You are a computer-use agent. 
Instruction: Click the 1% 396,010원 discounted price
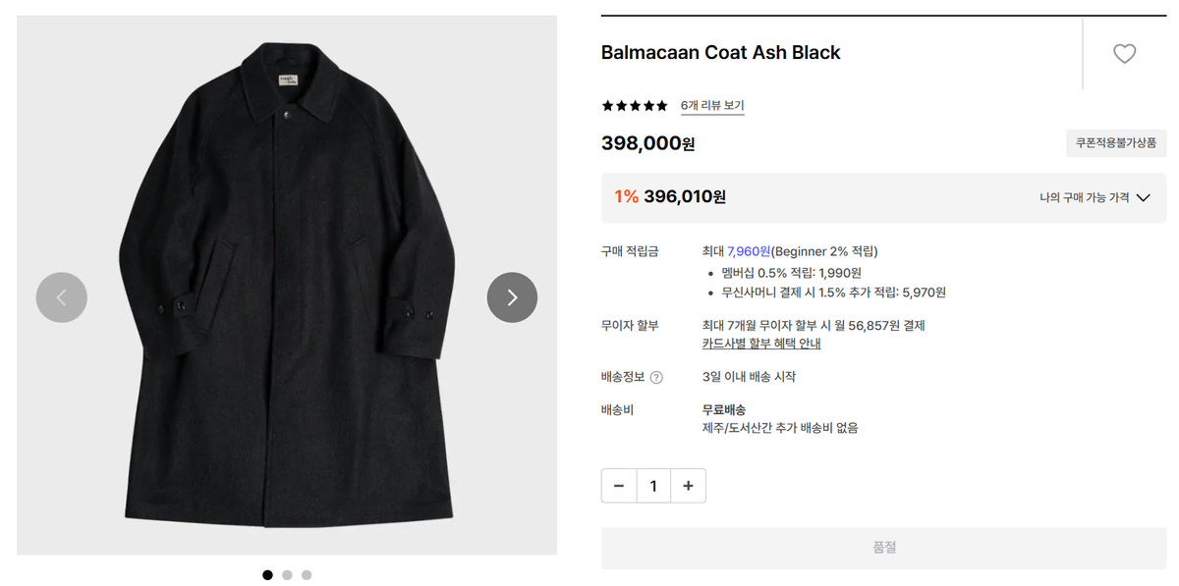[x=670, y=196]
